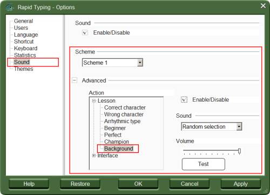
Task: Collapse the Advanced section
Action: coord(75,80)
